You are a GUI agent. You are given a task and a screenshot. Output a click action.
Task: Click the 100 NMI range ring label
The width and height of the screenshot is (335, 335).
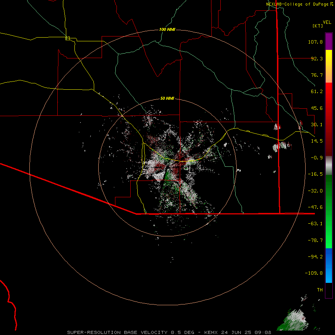click(x=167, y=29)
